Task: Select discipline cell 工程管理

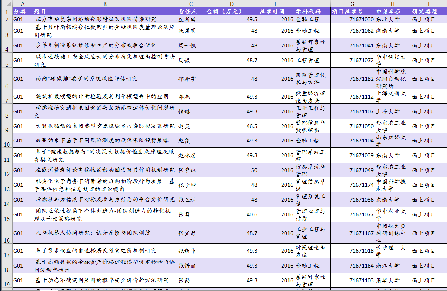Action: tap(312, 60)
